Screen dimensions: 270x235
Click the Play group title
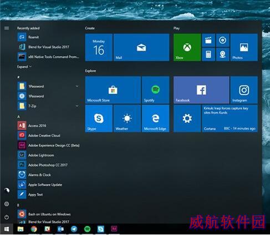[x=176, y=28]
